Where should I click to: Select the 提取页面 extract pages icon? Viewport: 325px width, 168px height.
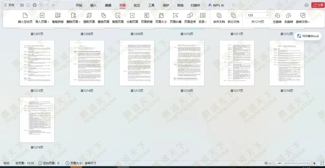(x=89, y=16)
